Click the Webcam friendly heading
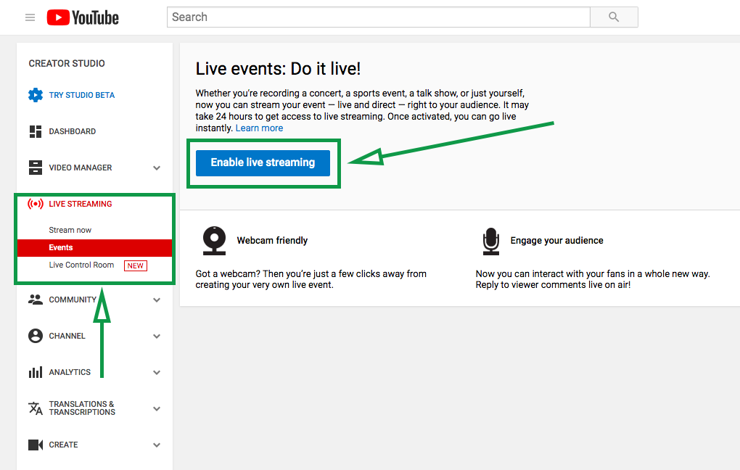The height and width of the screenshot is (470, 740). click(272, 241)
